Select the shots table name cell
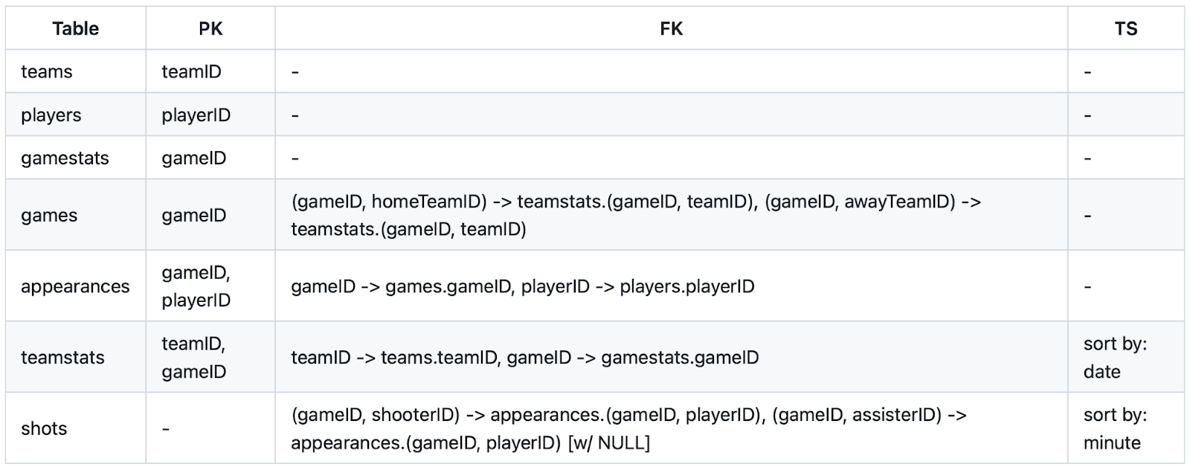Screen dimensions: 1190x467 [44, 428]
